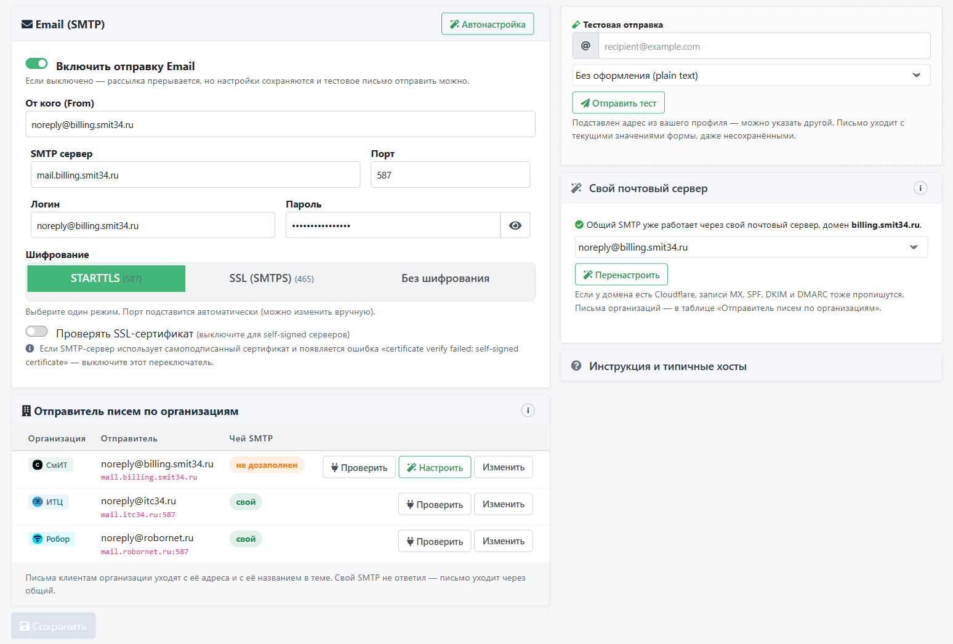
Task: Show the password with the eye button
Action: [515, 225]
